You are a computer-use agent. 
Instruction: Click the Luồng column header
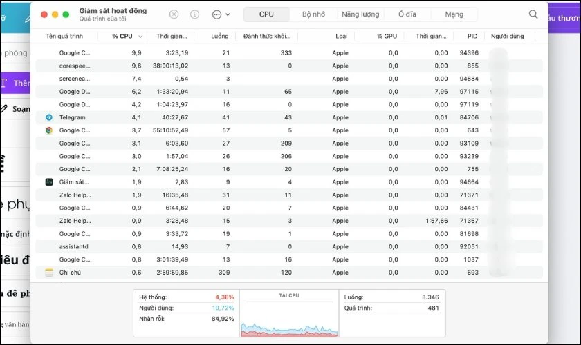coord(220,37)
